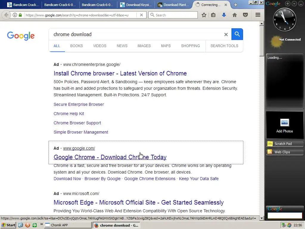
Task: Stop loading with the address bar X
Action: [141, 15]
